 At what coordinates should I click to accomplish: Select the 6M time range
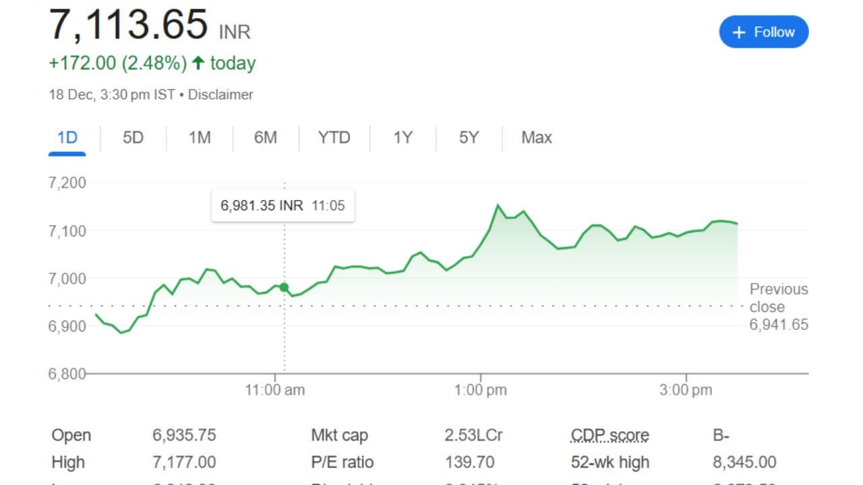[x=266, y=137]
